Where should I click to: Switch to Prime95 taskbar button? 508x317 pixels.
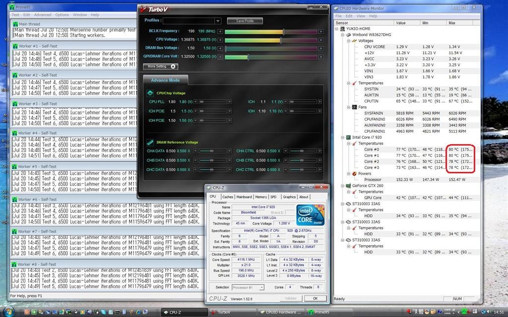click(330, 312)
